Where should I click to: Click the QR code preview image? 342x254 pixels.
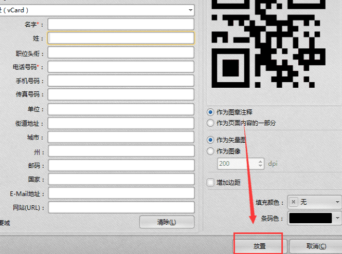coord(268,44)
